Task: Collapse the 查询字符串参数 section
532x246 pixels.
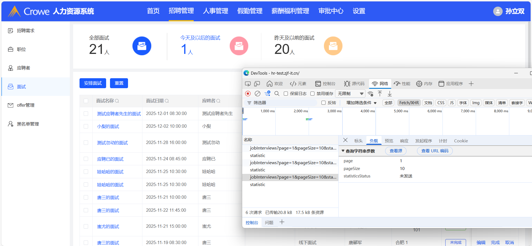Action: 343,151
